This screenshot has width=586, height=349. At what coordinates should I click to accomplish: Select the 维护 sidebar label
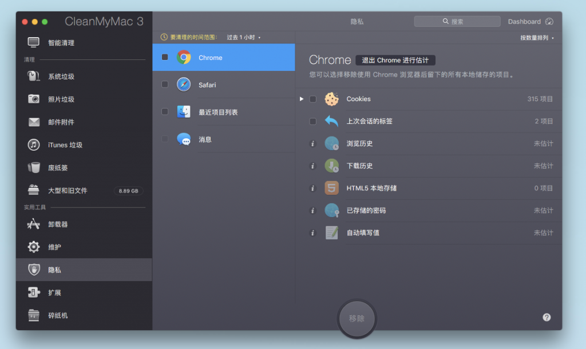coord(54,247)
